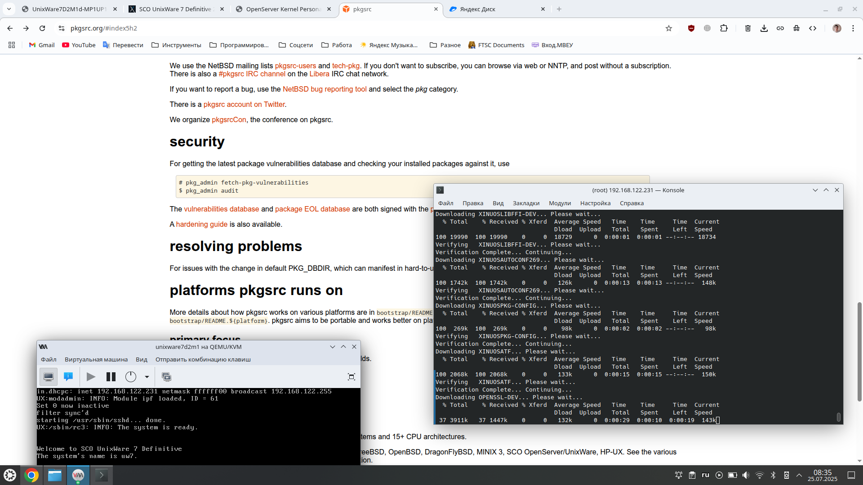Image resolution: width=863 pixels, height=485 pixels.
Task: Toggle VM fullscreen mode
Action: 351,377
